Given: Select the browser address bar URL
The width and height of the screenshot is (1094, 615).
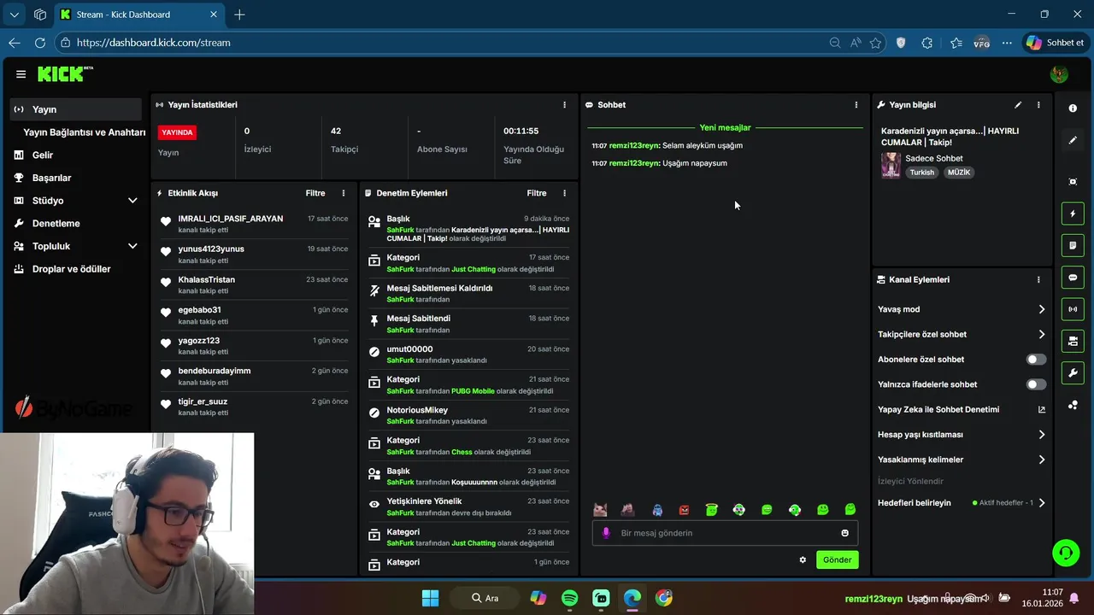Looking at the screenshot, I should 153,43.
